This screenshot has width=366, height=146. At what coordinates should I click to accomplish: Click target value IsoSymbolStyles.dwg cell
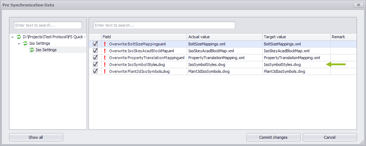click(x=296, y=65)
